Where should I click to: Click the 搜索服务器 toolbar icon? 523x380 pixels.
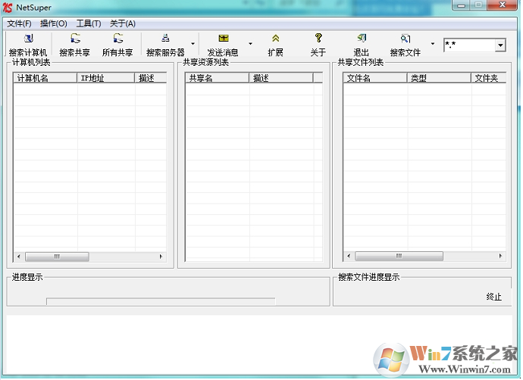pos(165,38)
